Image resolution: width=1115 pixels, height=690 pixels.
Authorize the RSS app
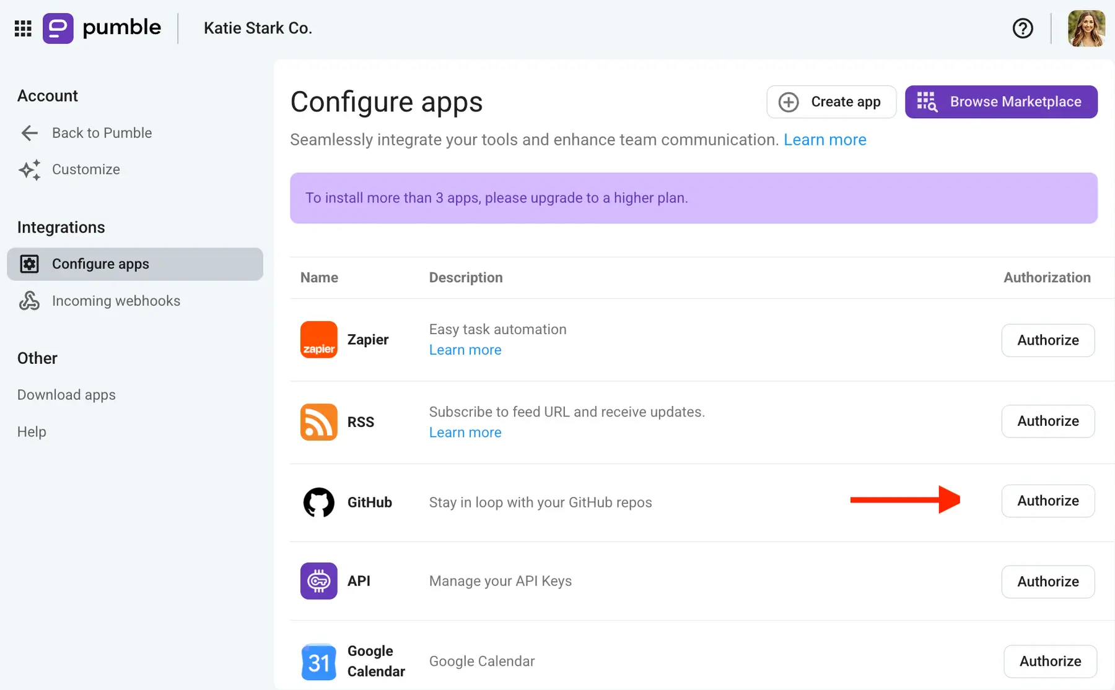click(x=1048, y=421)
